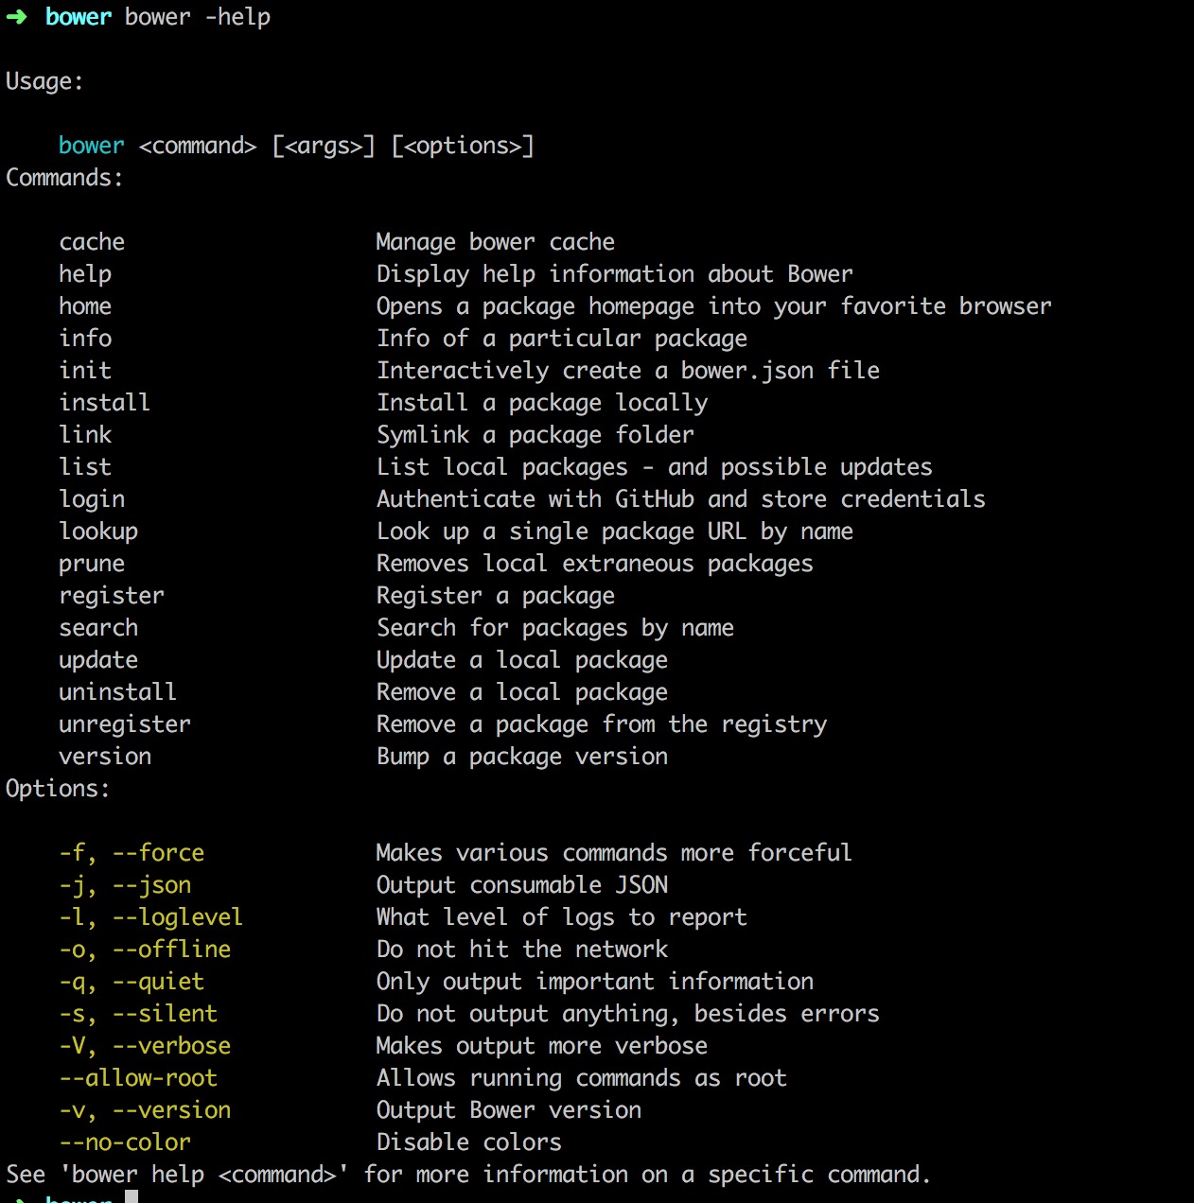
Task: Select 'Symlink a package folder'
Action: pos(536,435)
